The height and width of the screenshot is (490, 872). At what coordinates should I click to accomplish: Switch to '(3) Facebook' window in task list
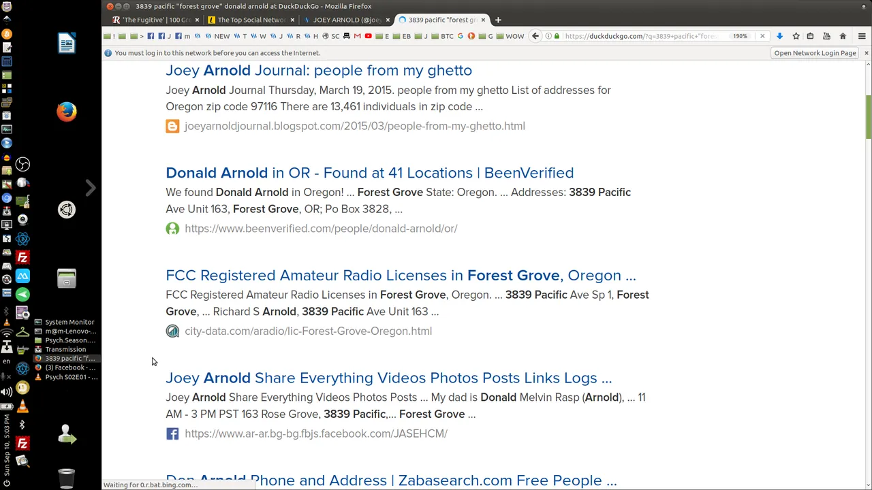pos(66,367)
